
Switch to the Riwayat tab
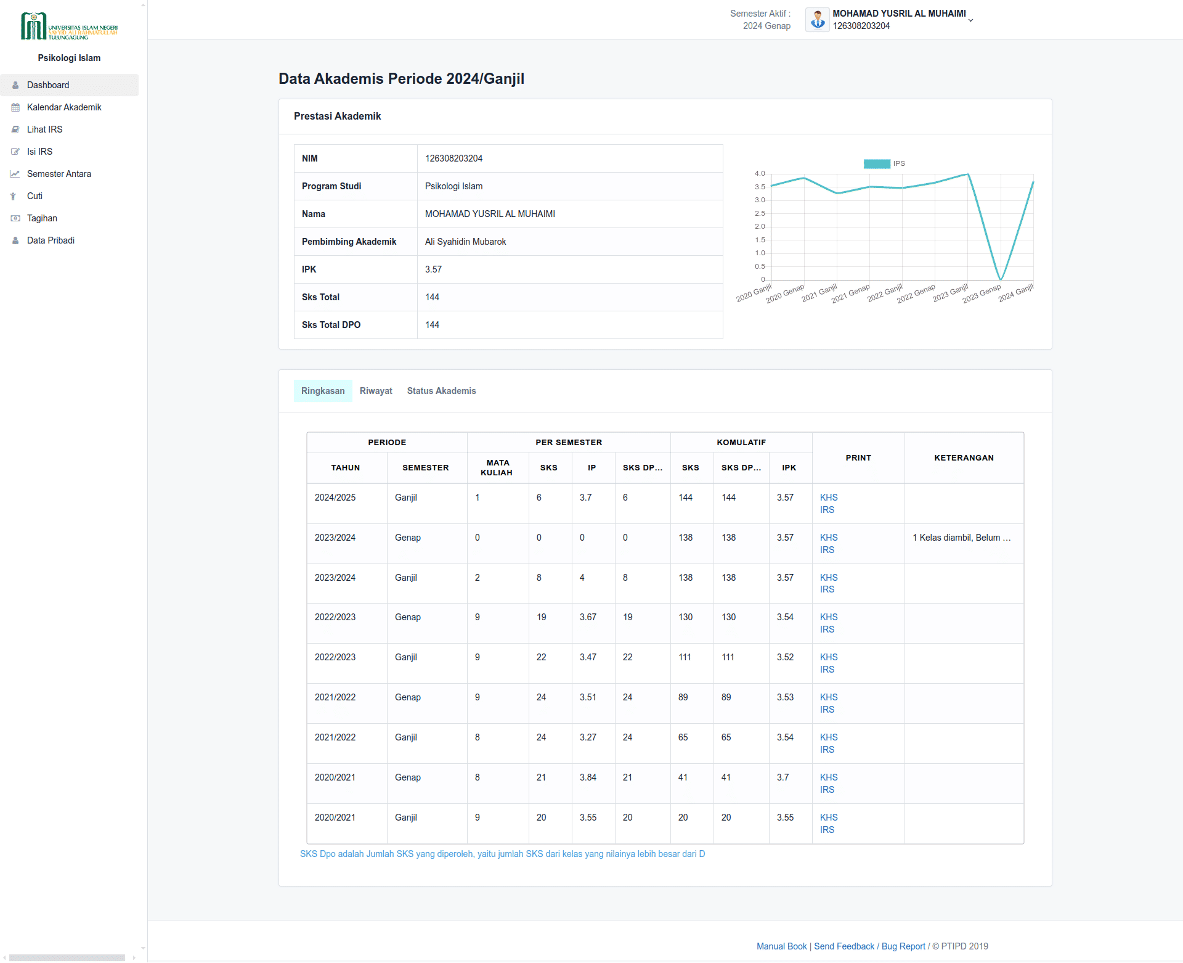(376, 391)
